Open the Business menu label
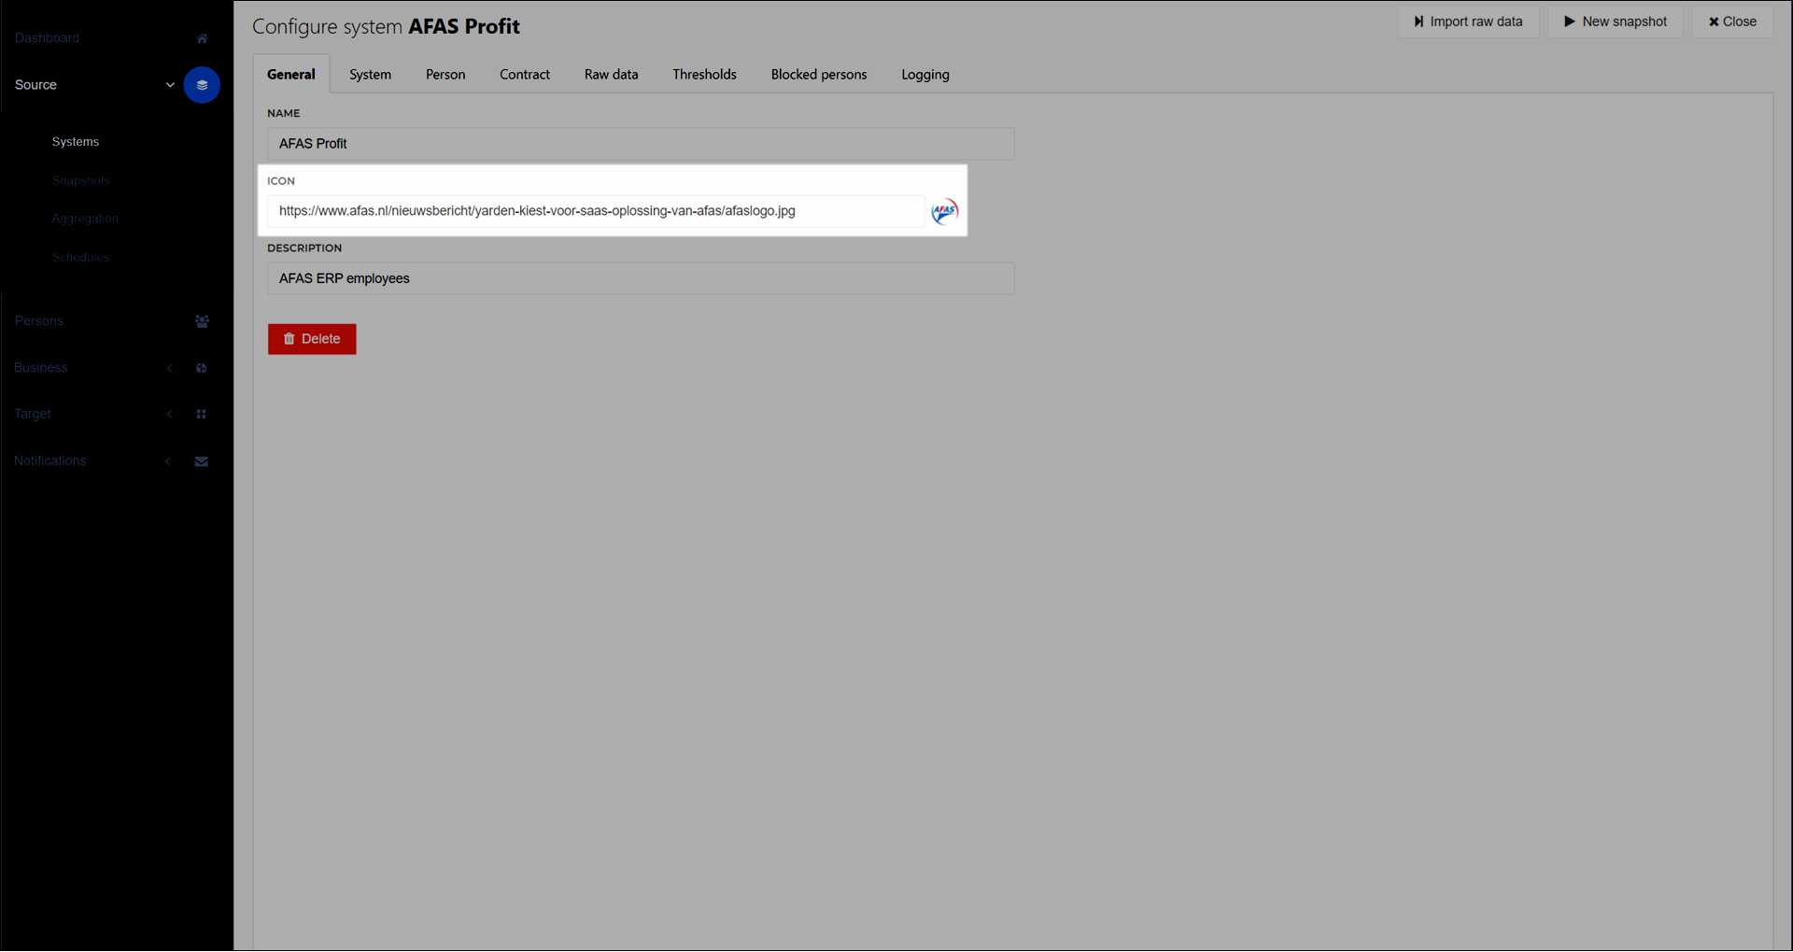This screenshot has height=952, width=1793. (41, 368)
